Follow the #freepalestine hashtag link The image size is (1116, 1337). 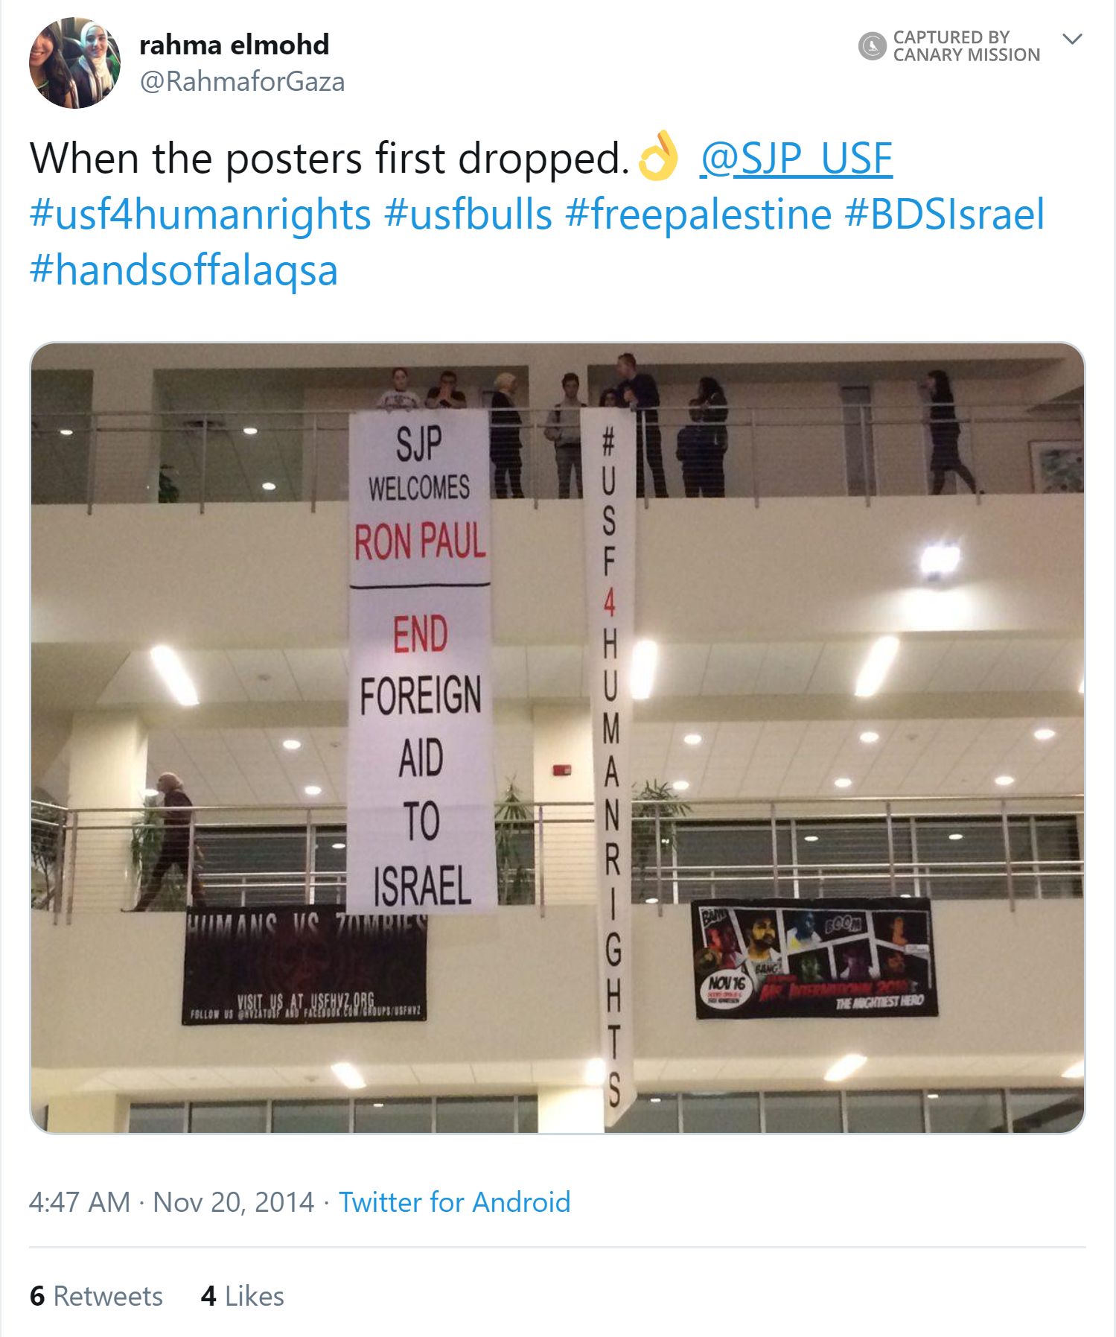point(698,215)
